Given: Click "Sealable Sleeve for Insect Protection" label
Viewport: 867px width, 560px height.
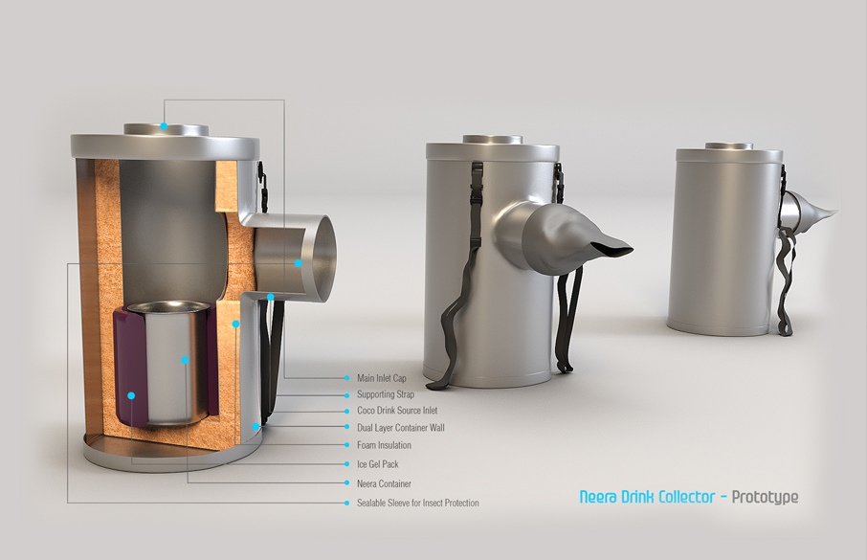Looking at the screenshot, I should pyautogui.click(x=417, y=503).
